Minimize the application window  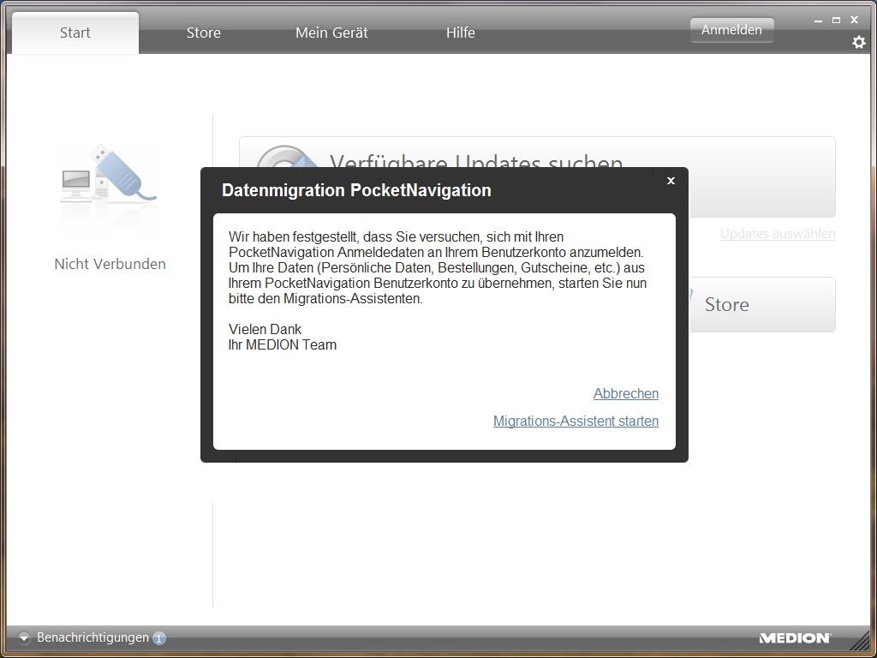[819, 20]
